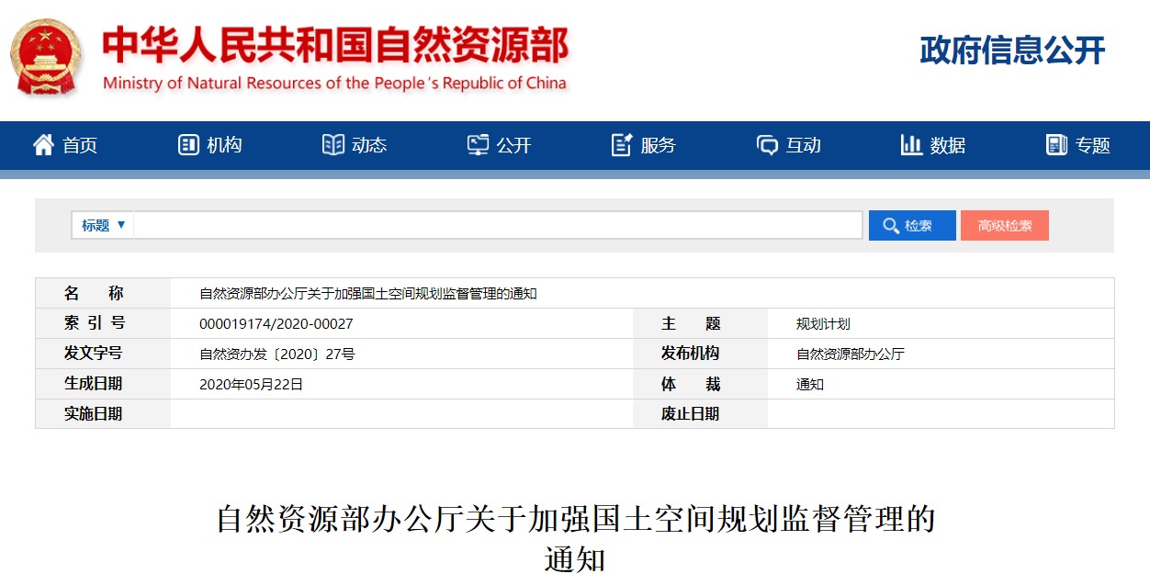Screen dimensions: 1150x585
Task: Open the 服务 navigation menu
Action: pos(658,145)
